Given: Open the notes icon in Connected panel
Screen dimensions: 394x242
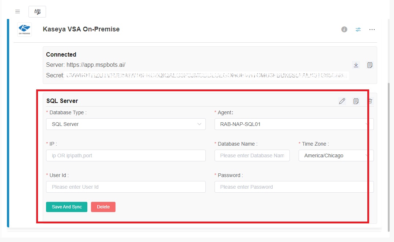Looking at the screenshot, I should 370,65.
